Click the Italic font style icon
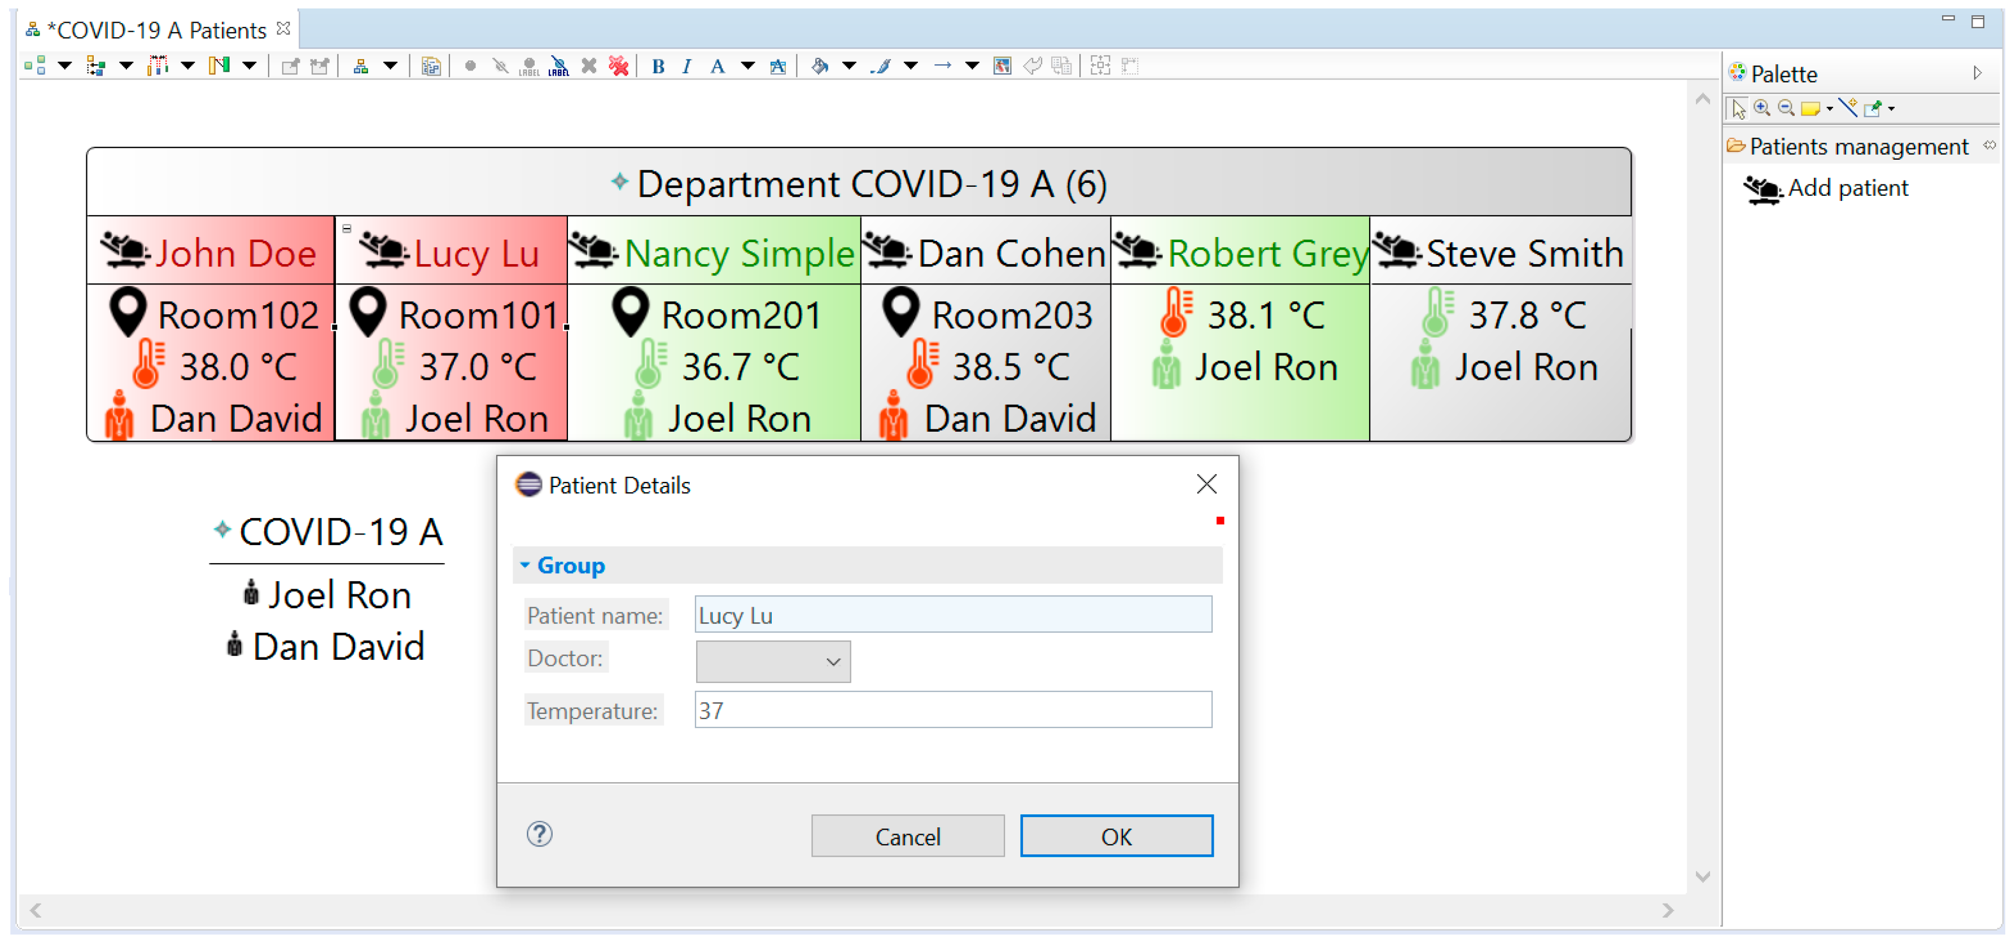 [686, 67]
